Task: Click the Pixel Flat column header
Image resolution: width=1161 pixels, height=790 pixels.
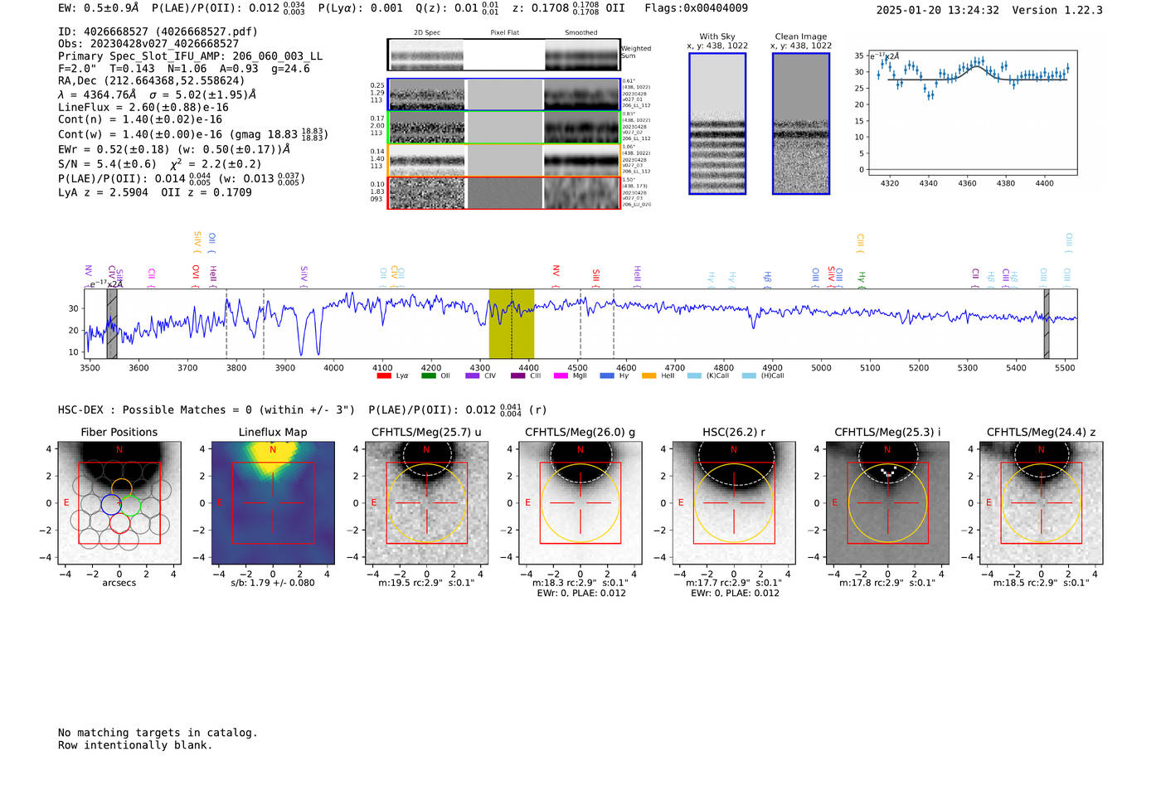Action: coord(505,33)
